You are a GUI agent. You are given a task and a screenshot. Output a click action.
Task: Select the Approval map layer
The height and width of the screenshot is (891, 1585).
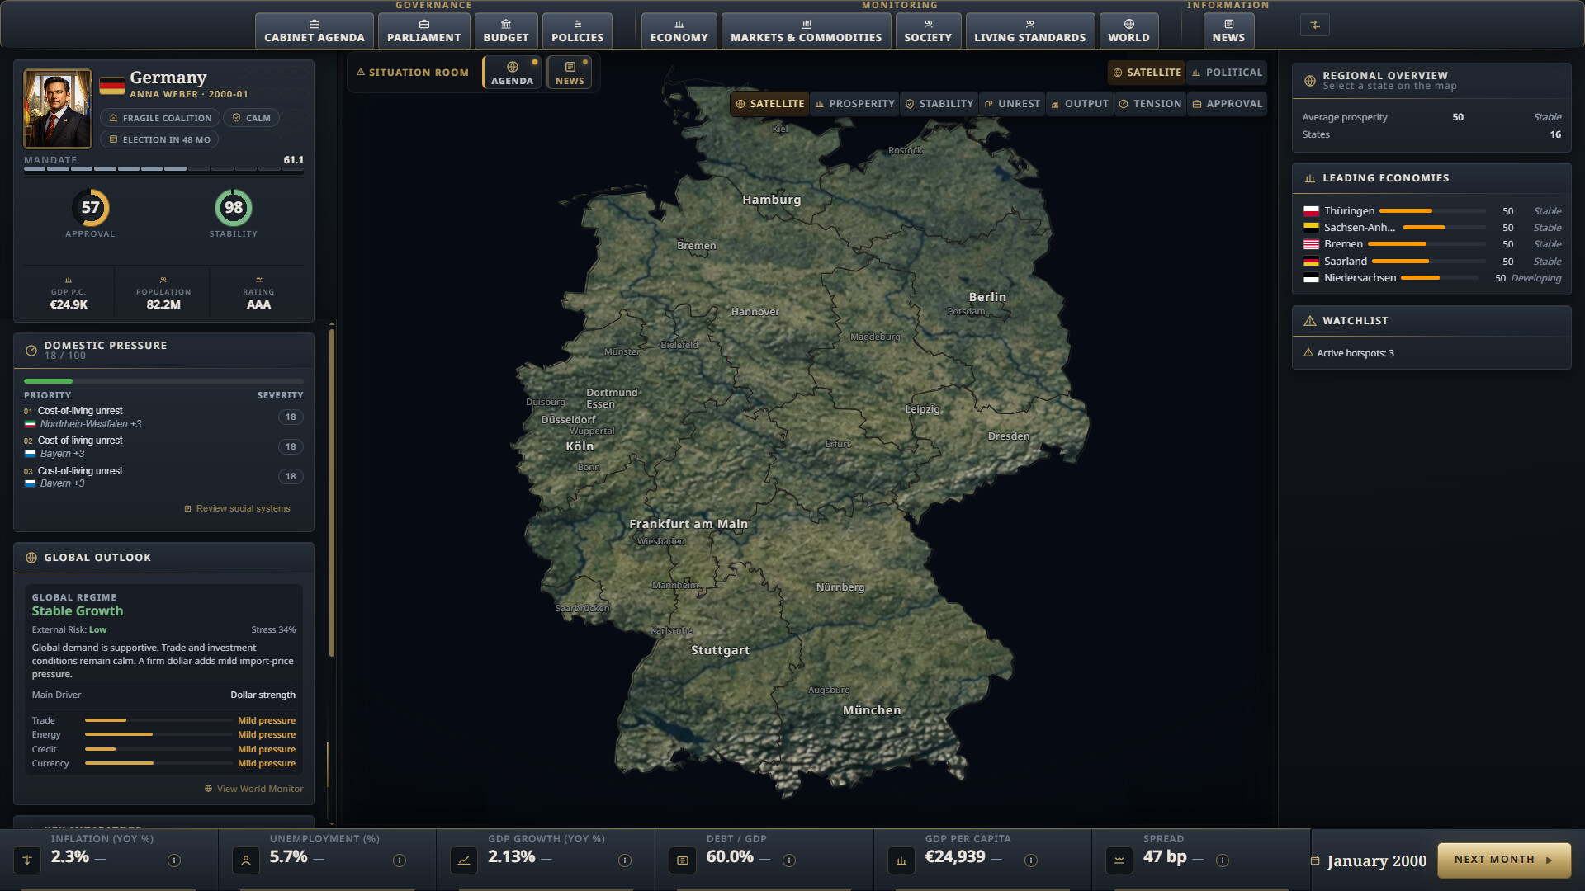tap(1228, 104)
